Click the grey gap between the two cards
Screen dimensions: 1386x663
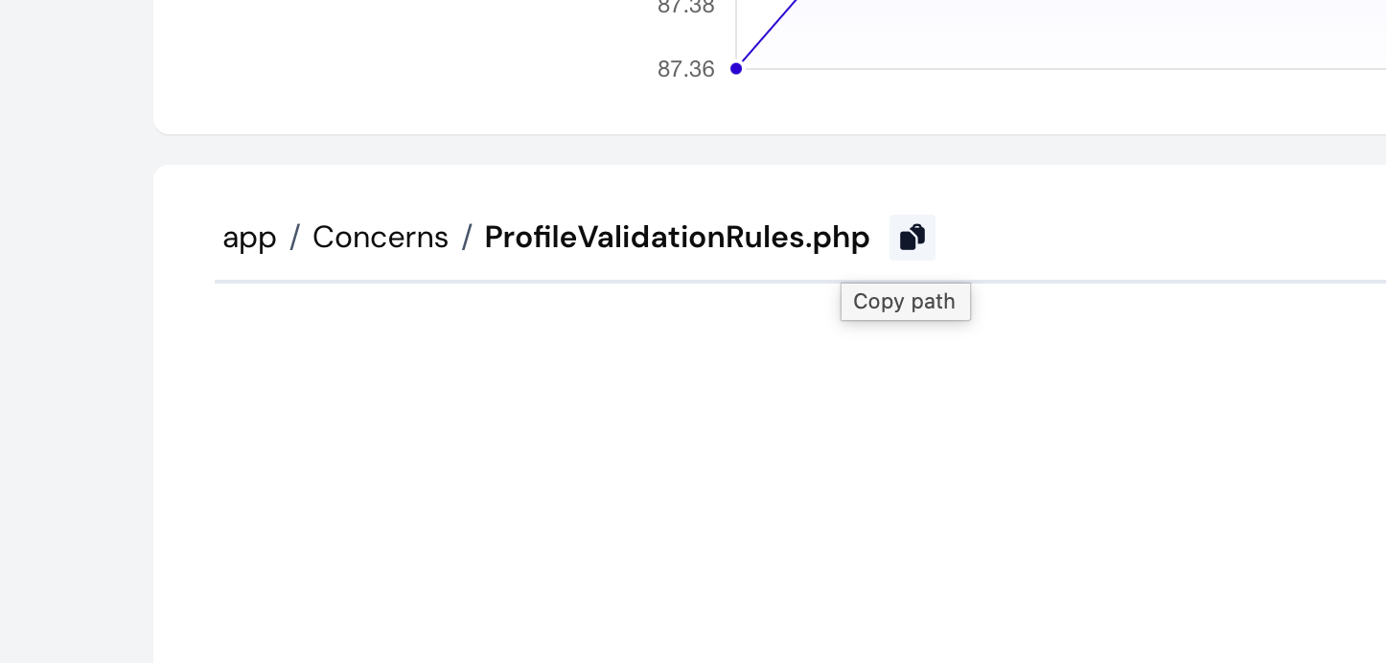(770, 149)
